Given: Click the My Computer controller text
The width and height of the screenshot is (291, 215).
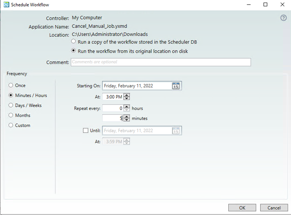Looking at the screenshot, I should pos(87,18).
